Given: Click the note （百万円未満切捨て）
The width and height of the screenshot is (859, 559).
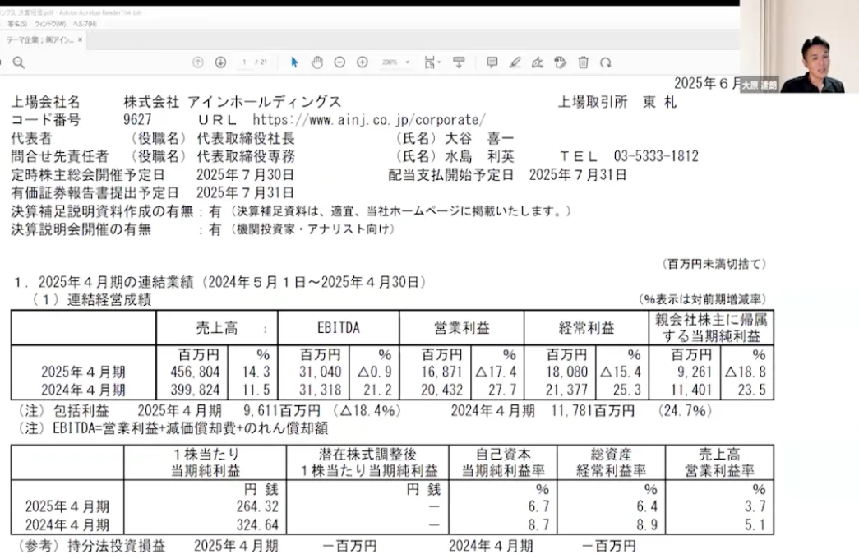Looking at the screenshot, I should [x=714, y=264].
